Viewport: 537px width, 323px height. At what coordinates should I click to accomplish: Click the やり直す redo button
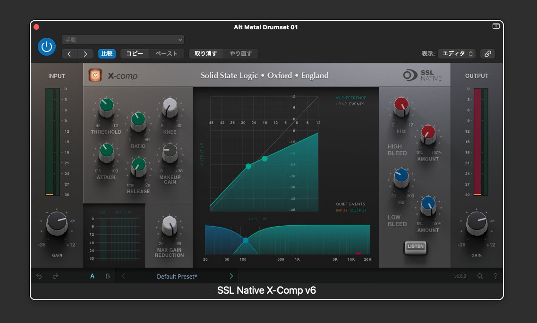point(241,54)
